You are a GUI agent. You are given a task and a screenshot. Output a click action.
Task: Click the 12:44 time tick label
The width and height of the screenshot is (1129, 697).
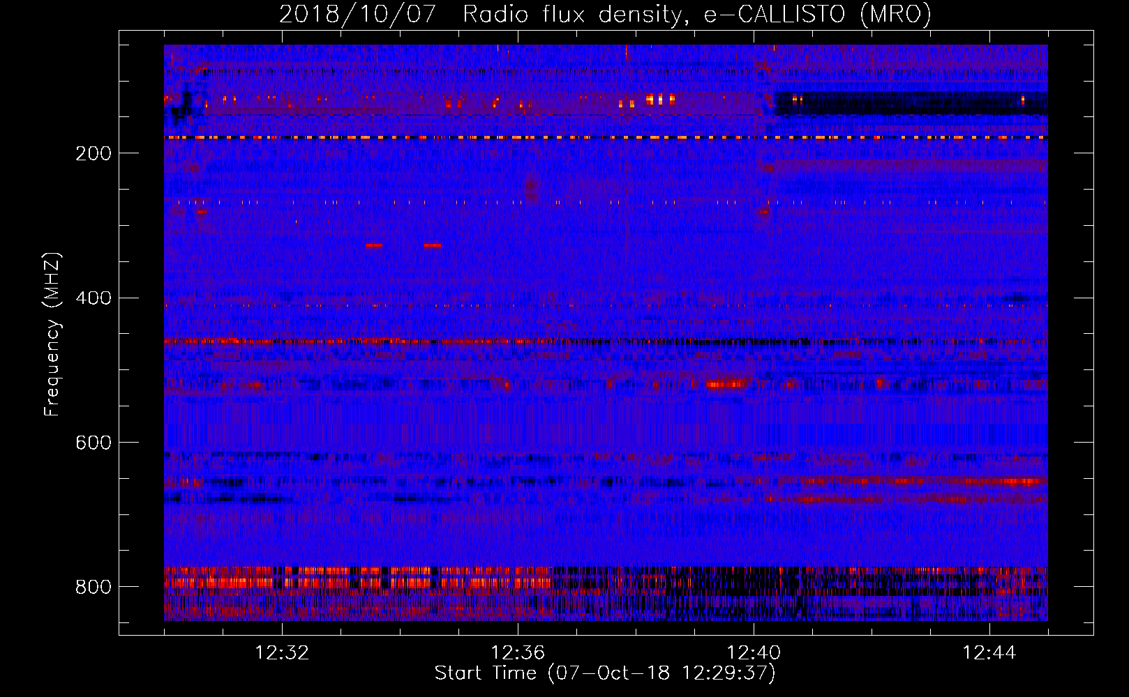(x=989, y=653)
